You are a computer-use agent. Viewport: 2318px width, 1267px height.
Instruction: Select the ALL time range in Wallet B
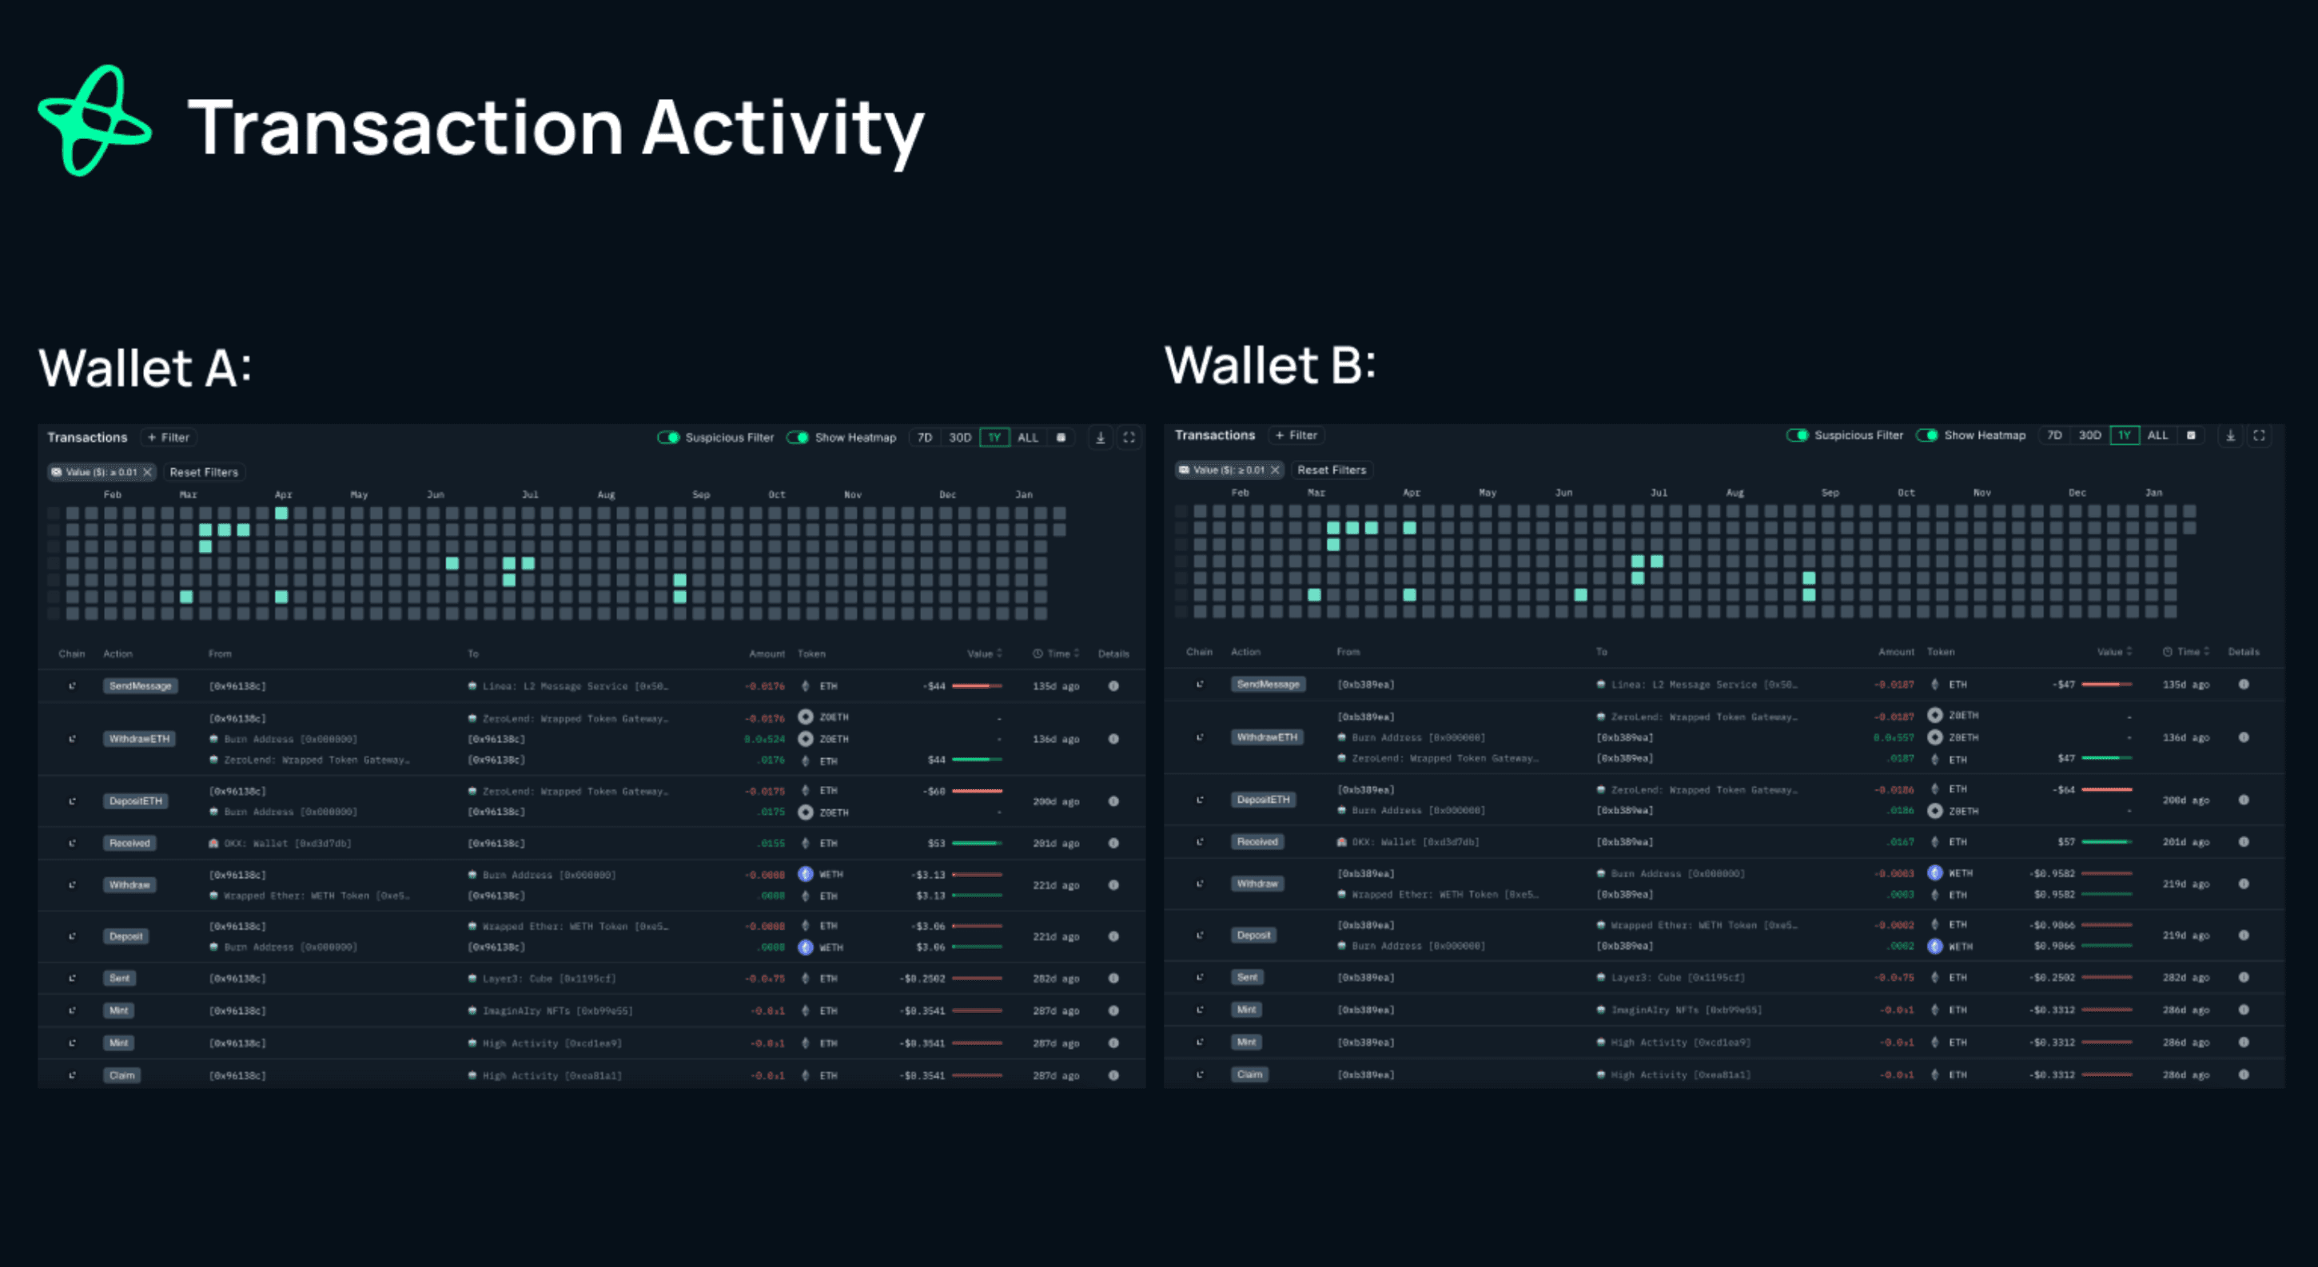(x=2157, y=435)
